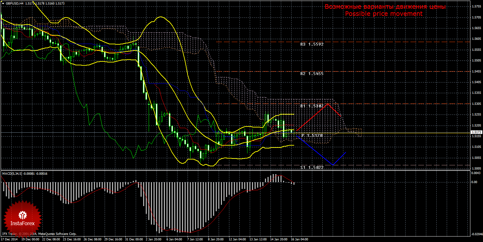The image size is (483, 242).
Task: Click the 17 Dec 2014 date on the time axis
Action: click(x=10, y=239)
